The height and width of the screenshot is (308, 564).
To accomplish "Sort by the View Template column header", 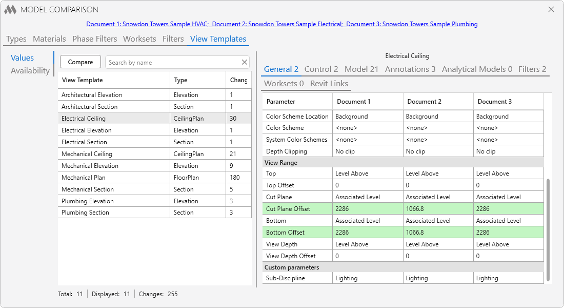I will point(114,80).
